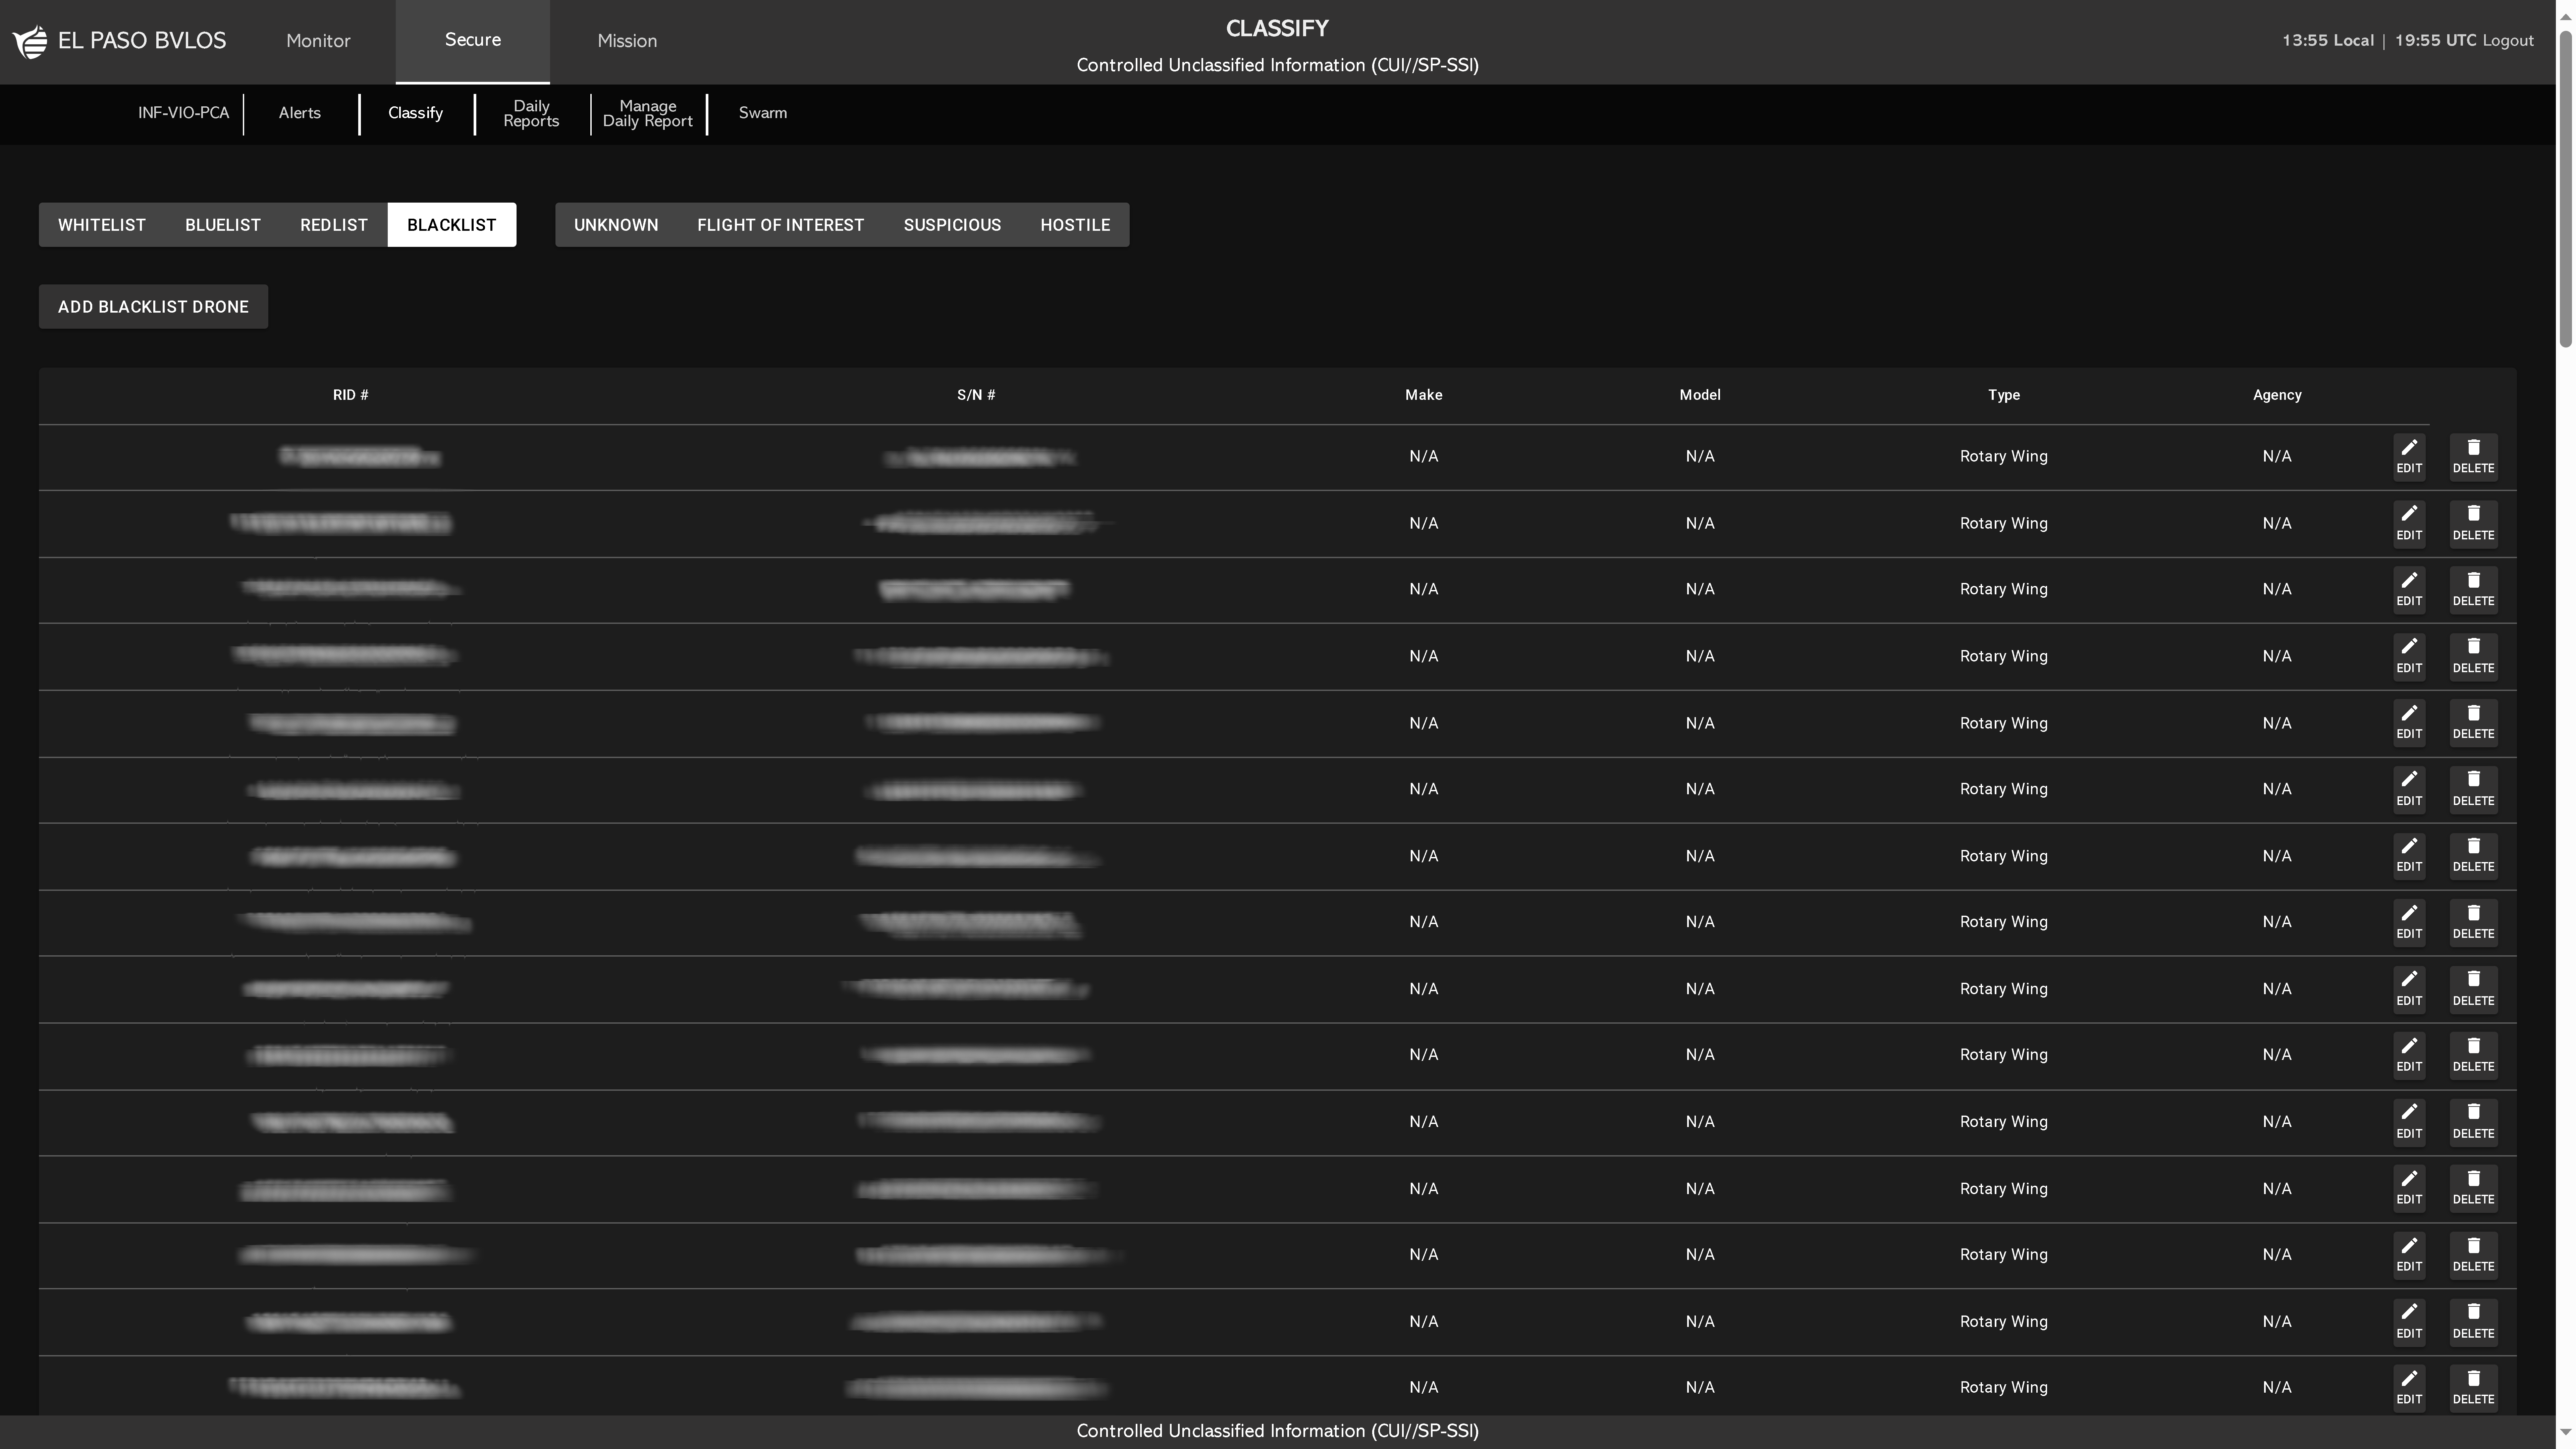Switch to the REDLIST tab
The width and height of the screenshot is (2576, 1449).
334,225
